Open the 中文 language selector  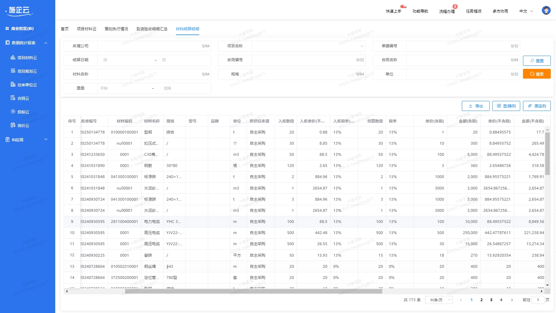526,11
